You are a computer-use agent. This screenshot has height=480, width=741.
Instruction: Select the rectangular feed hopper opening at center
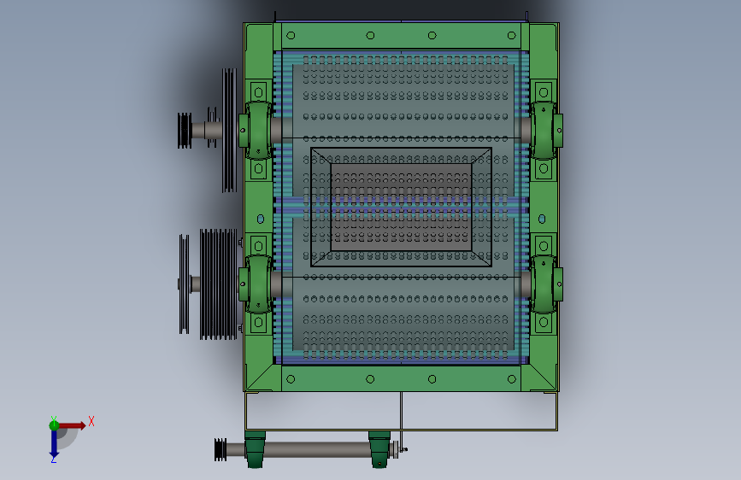coord(401,207)
